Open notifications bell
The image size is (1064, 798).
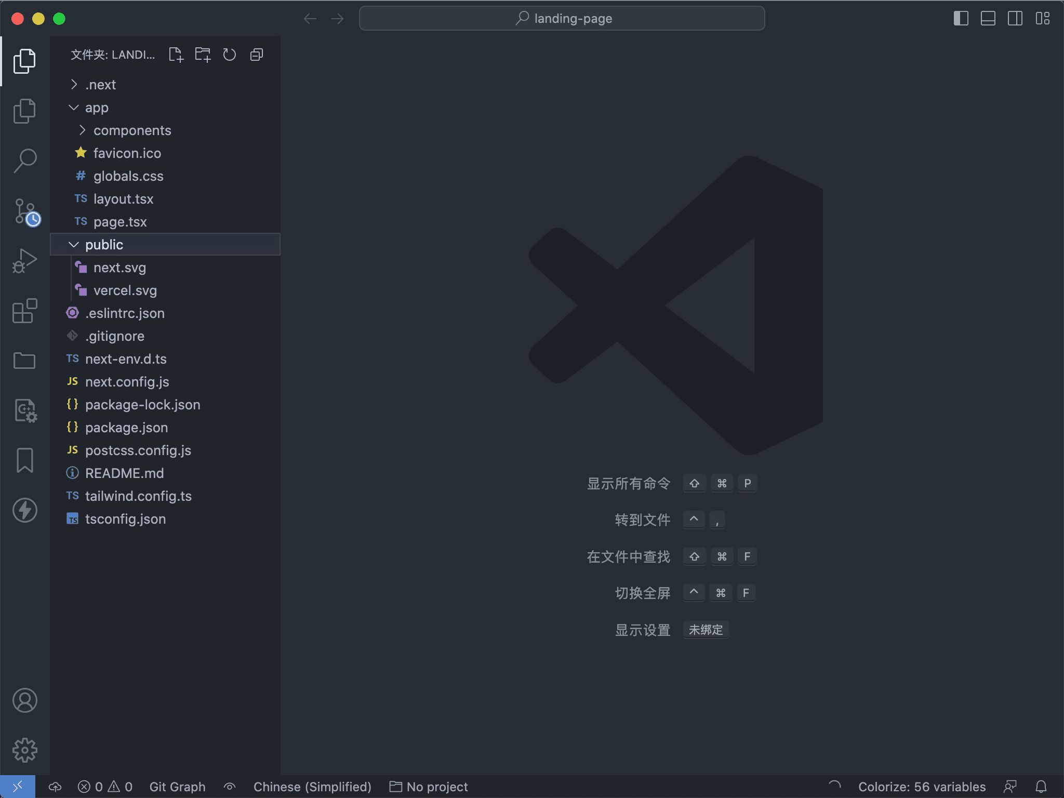(1041, 787)
